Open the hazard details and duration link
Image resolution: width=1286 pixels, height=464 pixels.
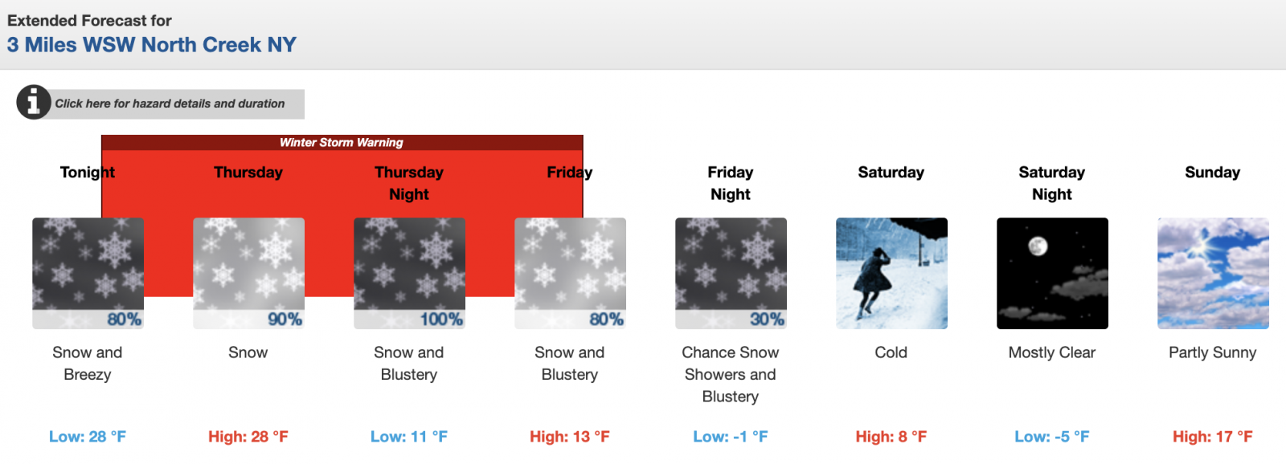pyautogui.click(x=170, y=104)
